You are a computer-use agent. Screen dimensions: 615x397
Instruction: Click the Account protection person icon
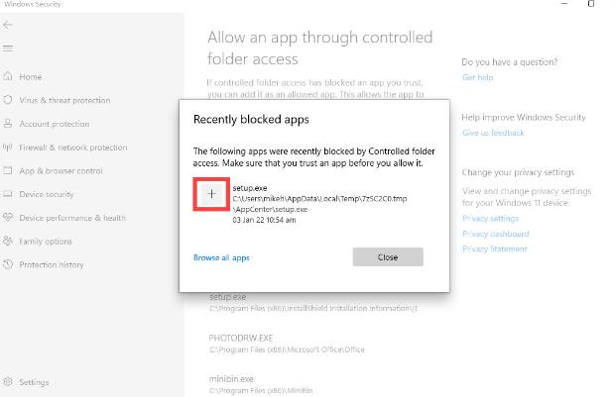pos(9,124)
